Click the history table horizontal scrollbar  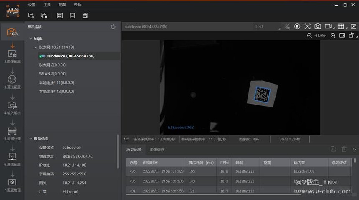pyautogui.click(x=214, y=195)
